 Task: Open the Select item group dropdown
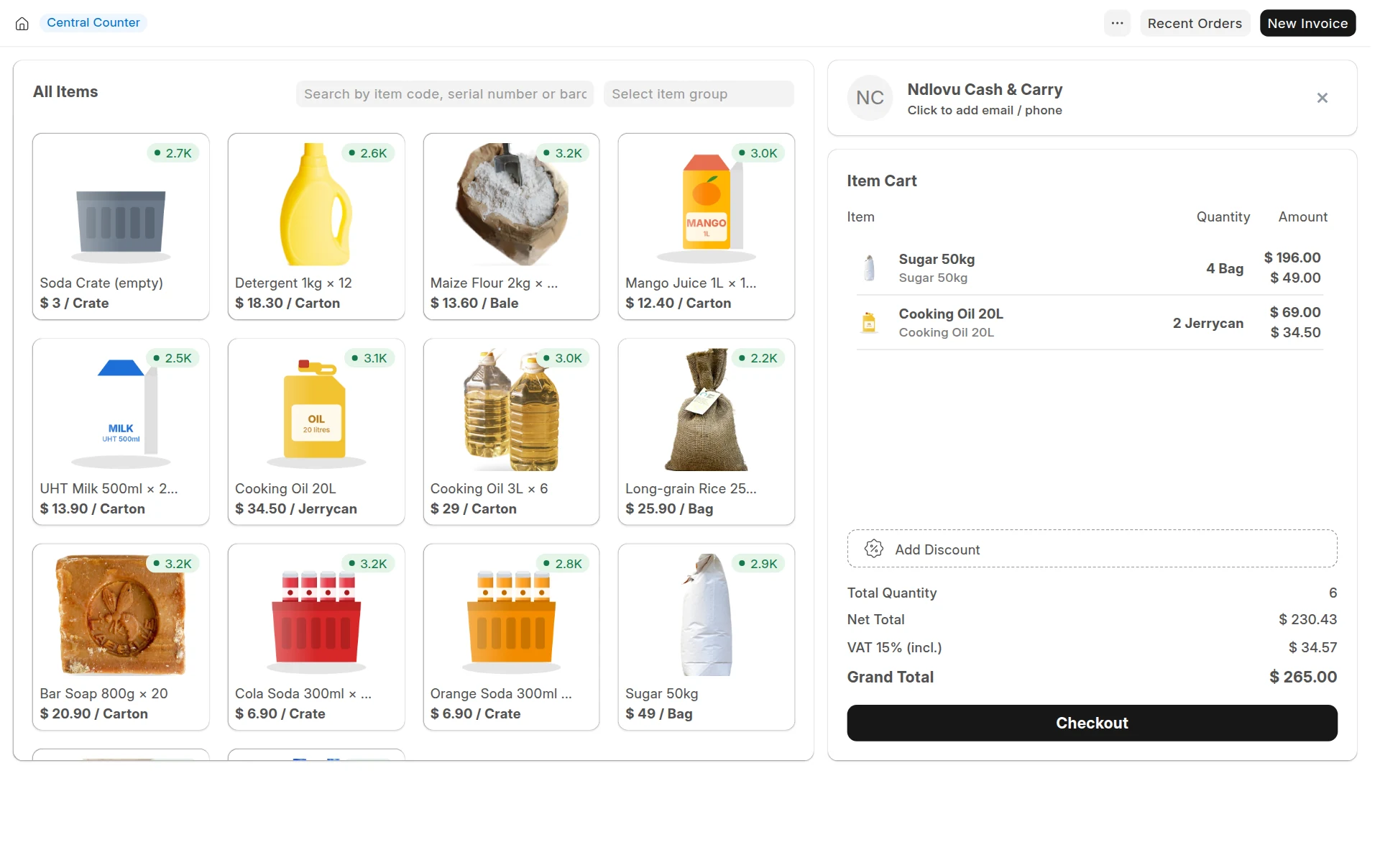[699, 94]
